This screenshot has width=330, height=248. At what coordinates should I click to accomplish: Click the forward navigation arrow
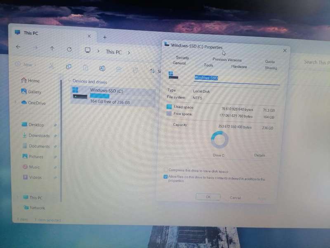point(35,48)
